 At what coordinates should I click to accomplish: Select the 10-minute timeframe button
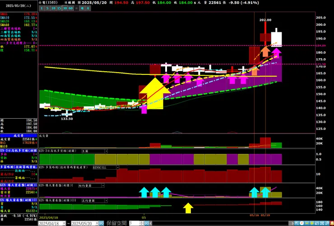point(53,8)
